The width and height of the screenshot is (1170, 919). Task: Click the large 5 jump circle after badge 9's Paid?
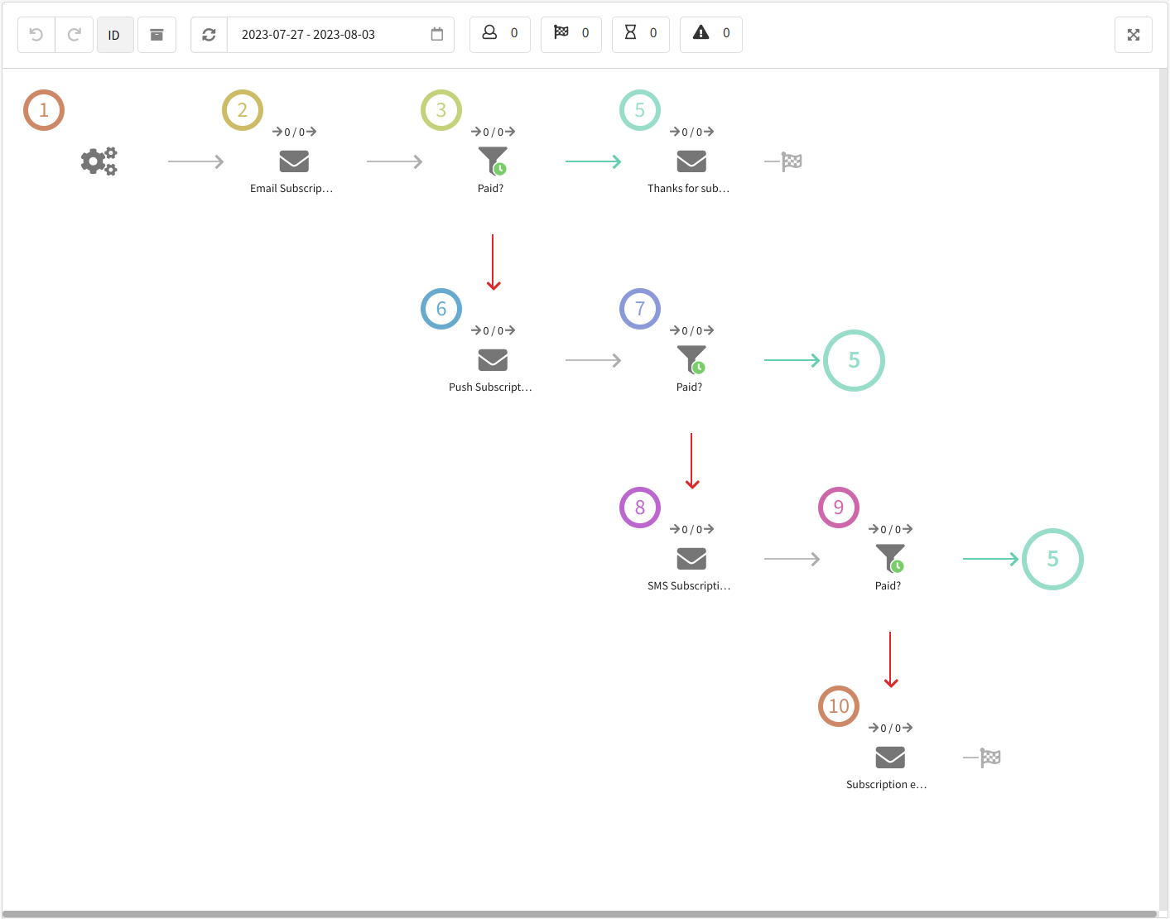click(1052, 559)
